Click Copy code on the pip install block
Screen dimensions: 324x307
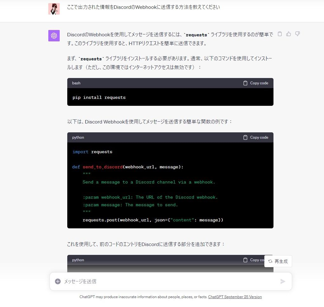coord(259,83)
